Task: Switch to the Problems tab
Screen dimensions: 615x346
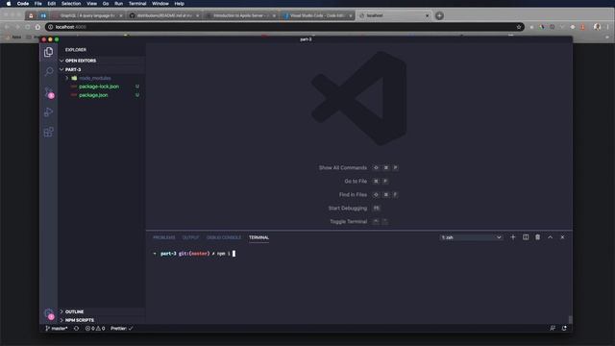Action: [164, 237]
